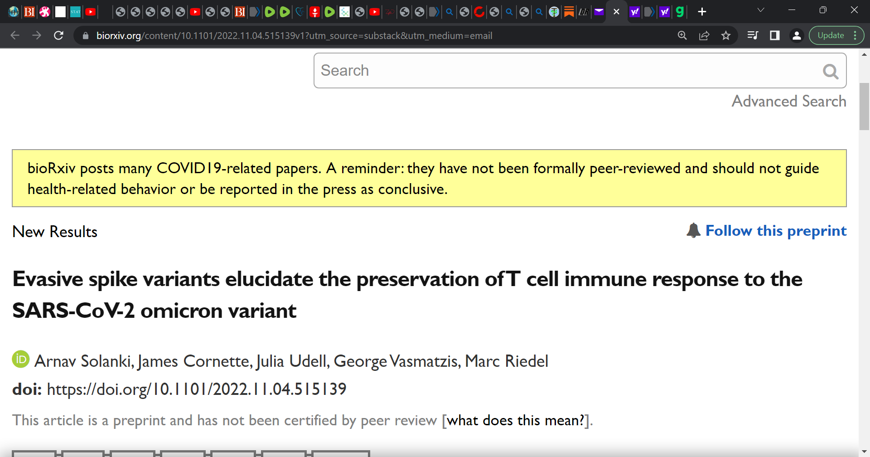Open the Update browser menu button
The width and height of the screenshot is (870, 457).
836,35
